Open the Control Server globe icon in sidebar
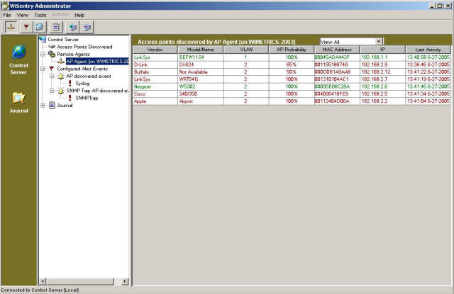Image resolution: width=454 pixels, height=294 pixels. click(x=19, y=52)
